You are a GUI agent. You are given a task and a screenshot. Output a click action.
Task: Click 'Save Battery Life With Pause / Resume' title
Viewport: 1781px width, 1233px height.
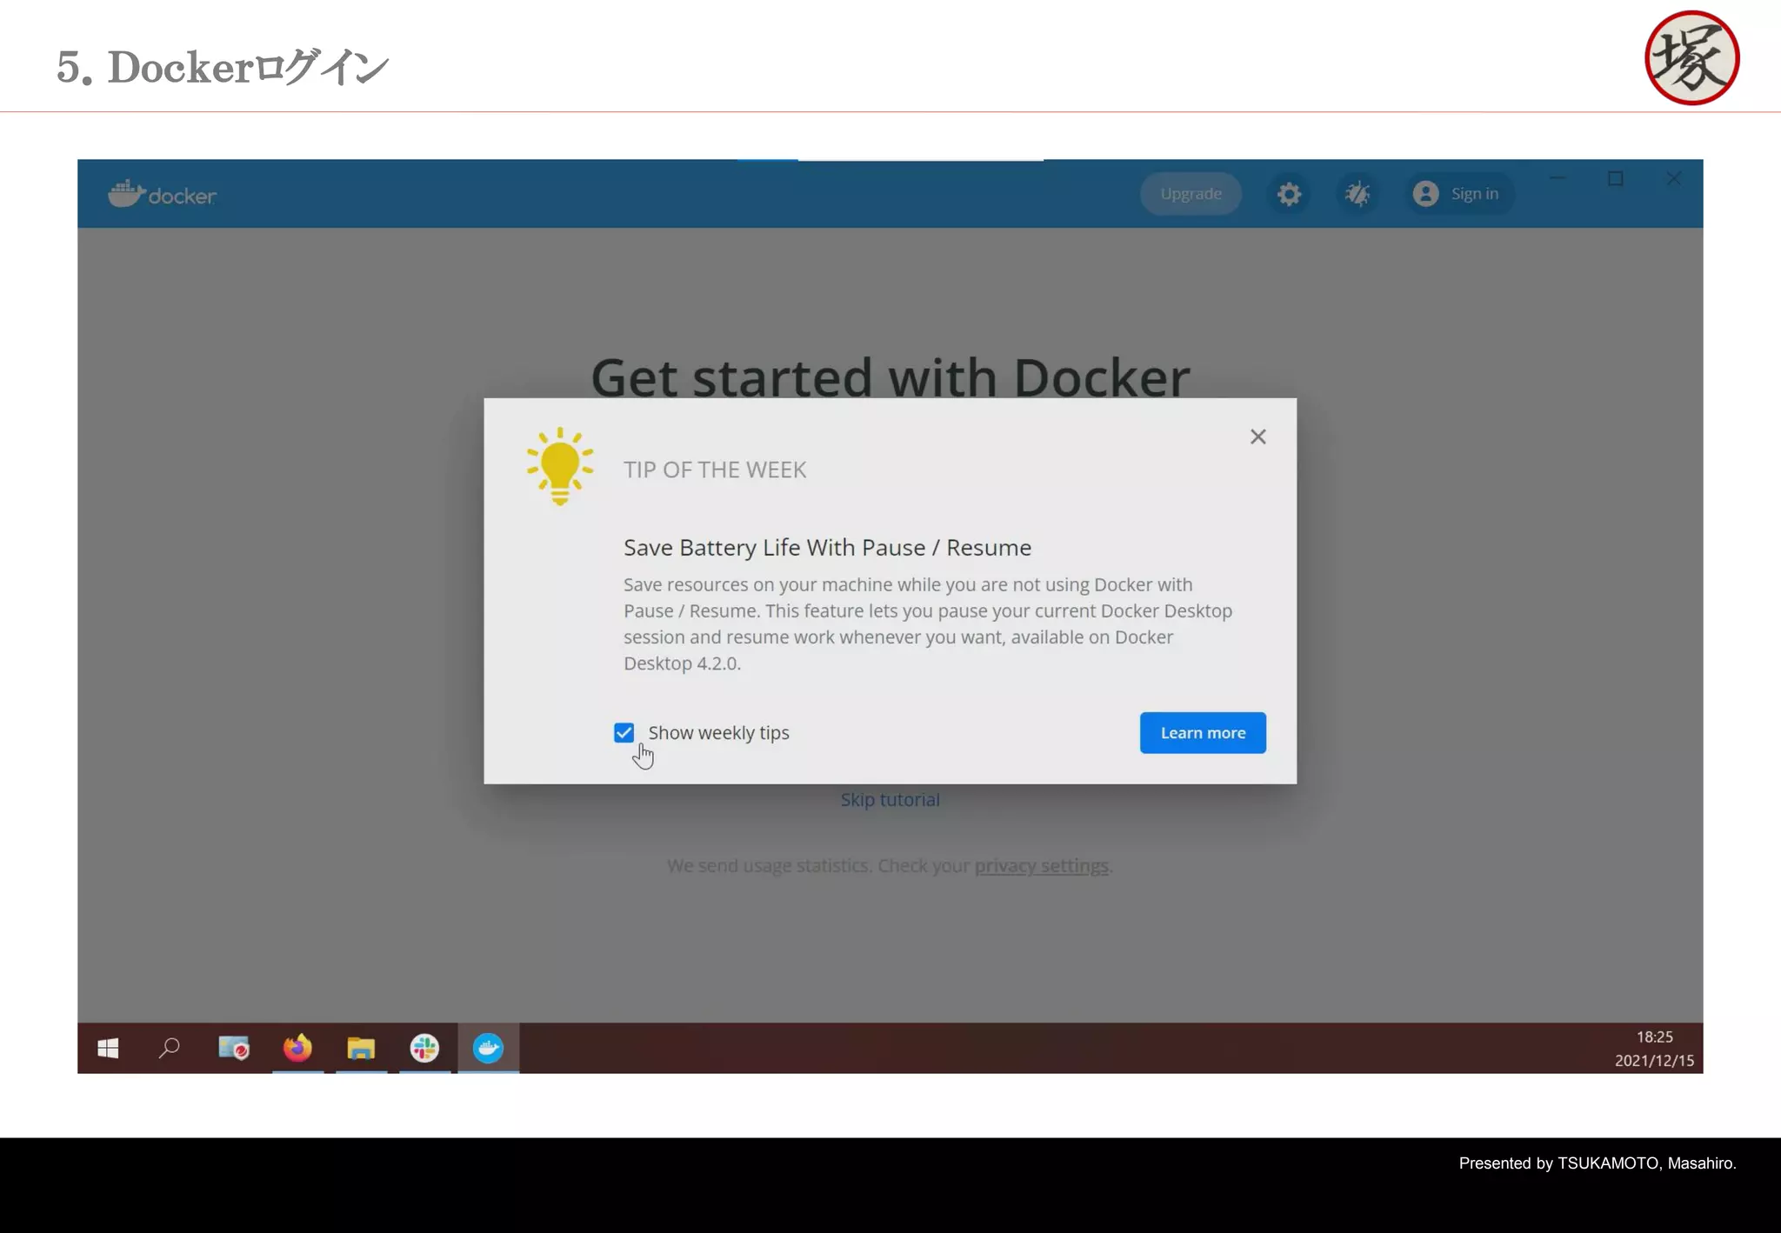[x=827, y=548]
